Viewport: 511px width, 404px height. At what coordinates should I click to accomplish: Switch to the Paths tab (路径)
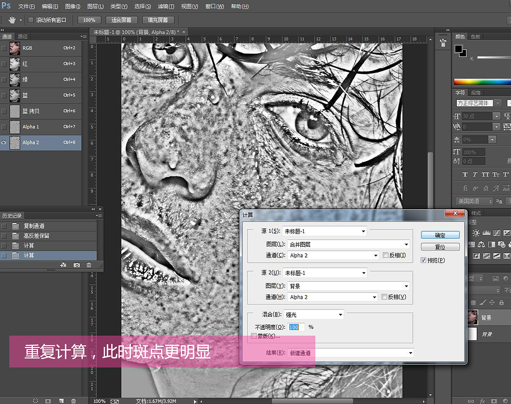[23, 36]
